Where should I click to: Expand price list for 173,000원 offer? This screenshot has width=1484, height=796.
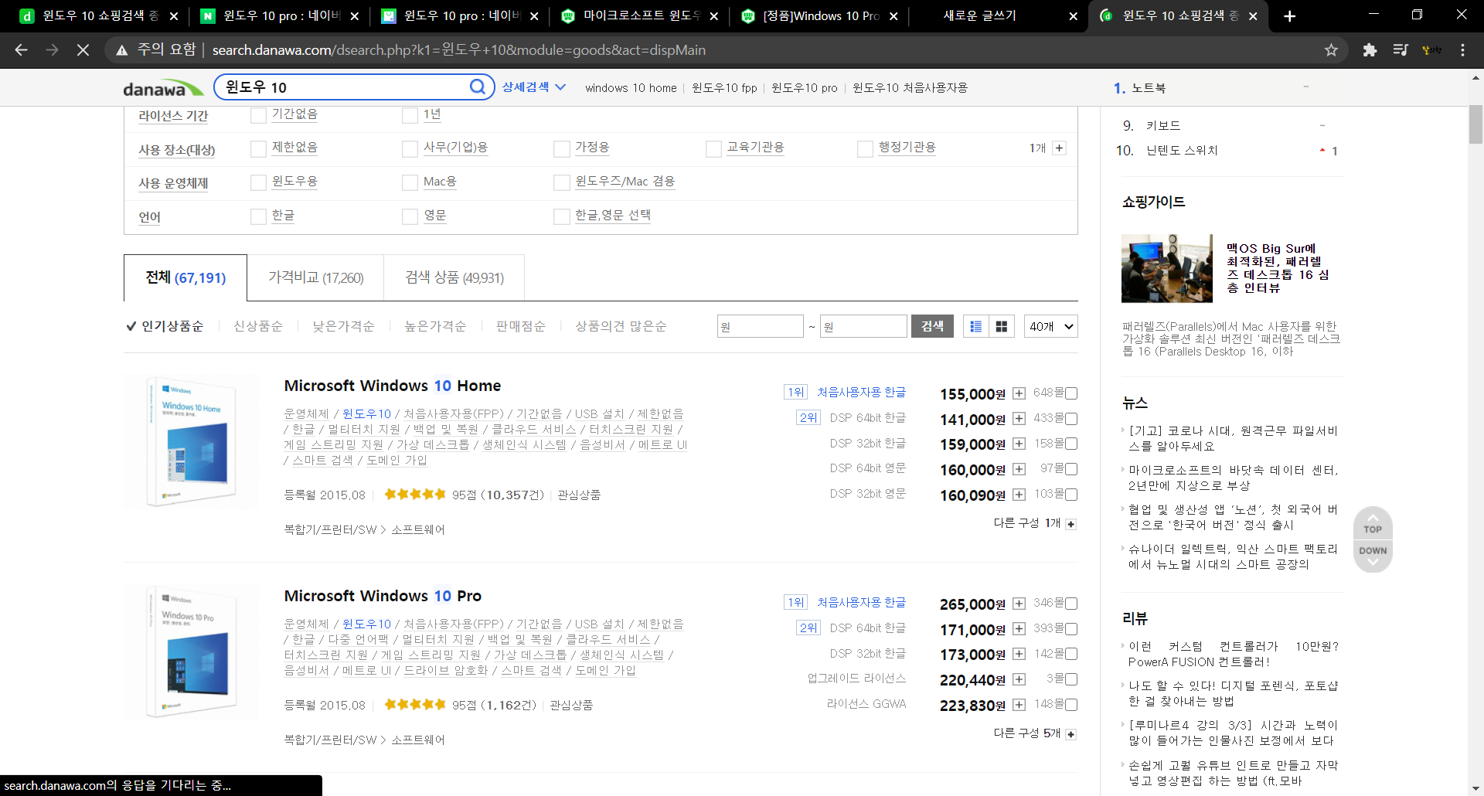click(x=1019, y=654)
